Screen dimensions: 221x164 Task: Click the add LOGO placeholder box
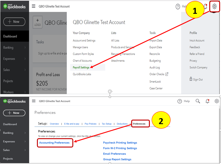tap(38, 22)
